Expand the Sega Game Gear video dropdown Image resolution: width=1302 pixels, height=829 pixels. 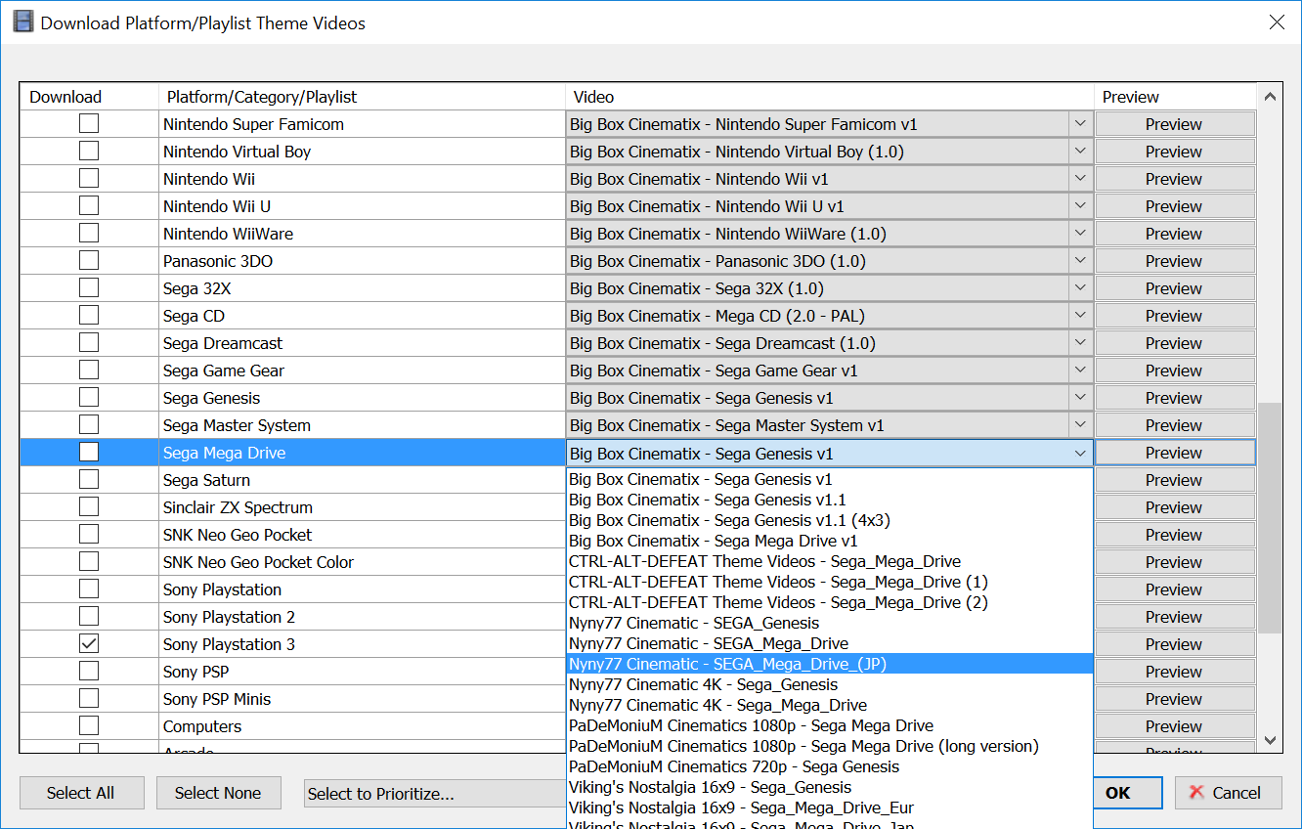click(1080, 371)
